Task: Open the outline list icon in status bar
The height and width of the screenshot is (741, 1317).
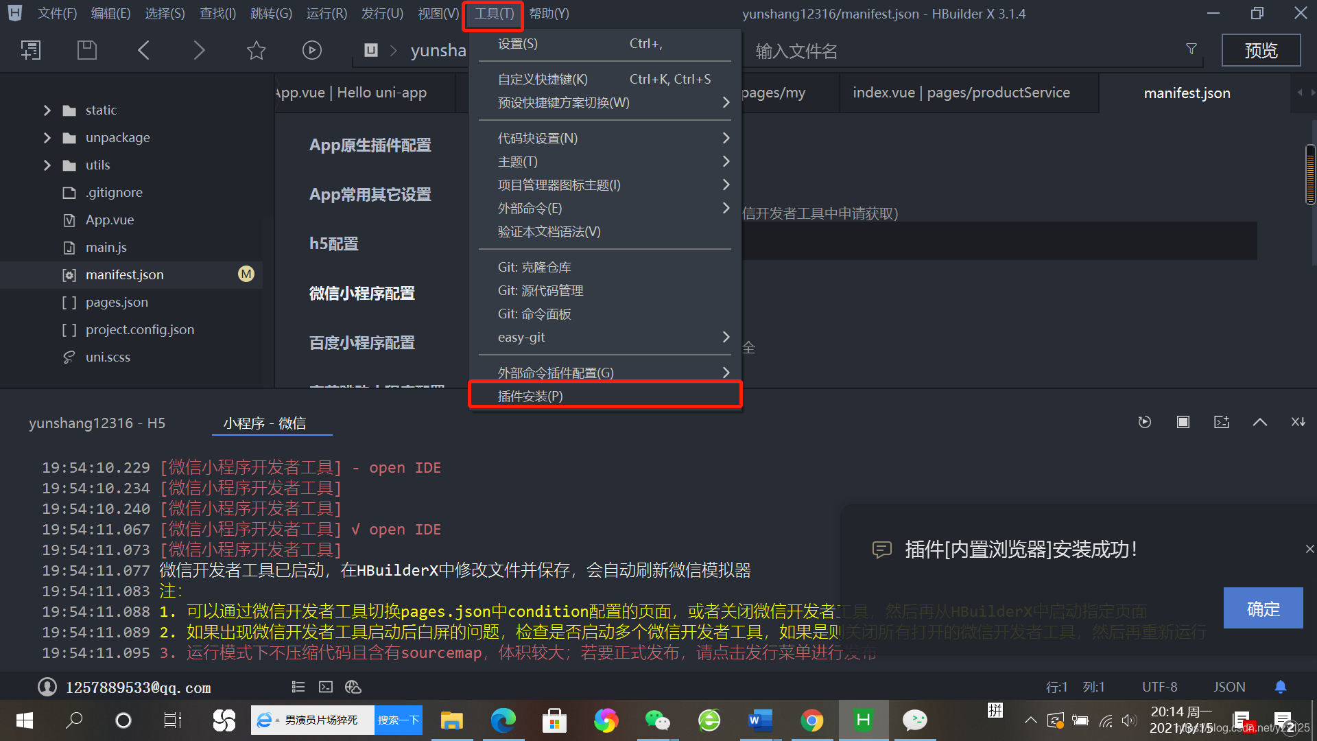Action: [x=298, y=686]
